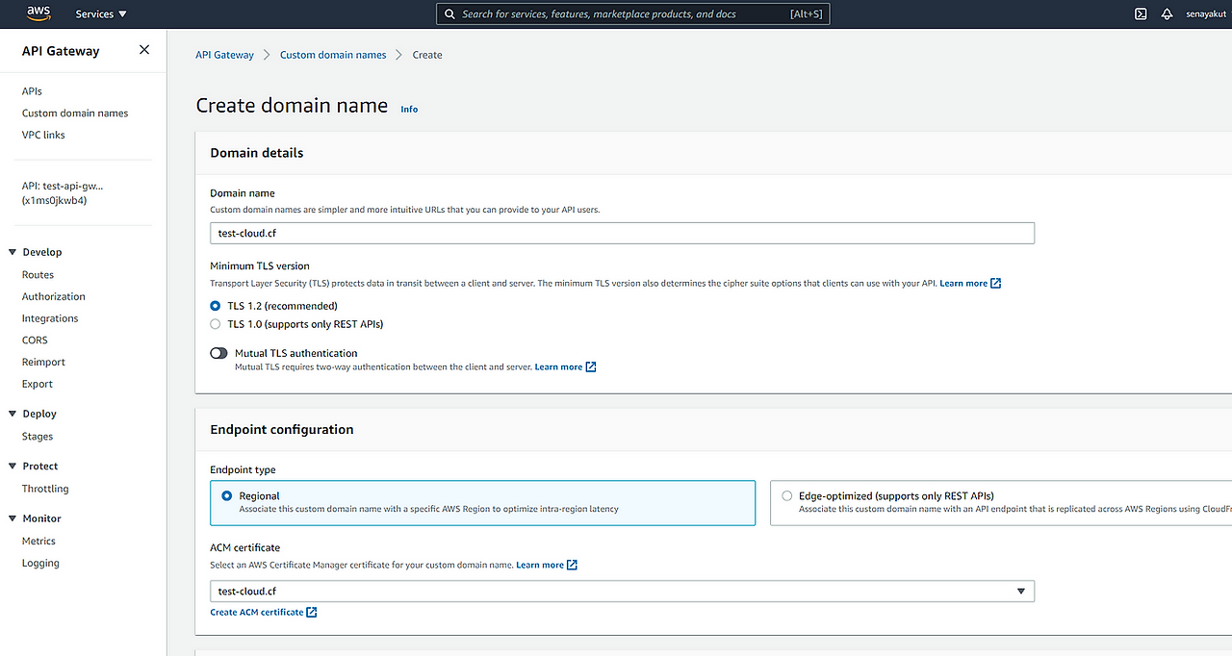Switch to the Routes sidebar item
The width and height of the screenshot is (1232, 656).
[x=38, y=274]
